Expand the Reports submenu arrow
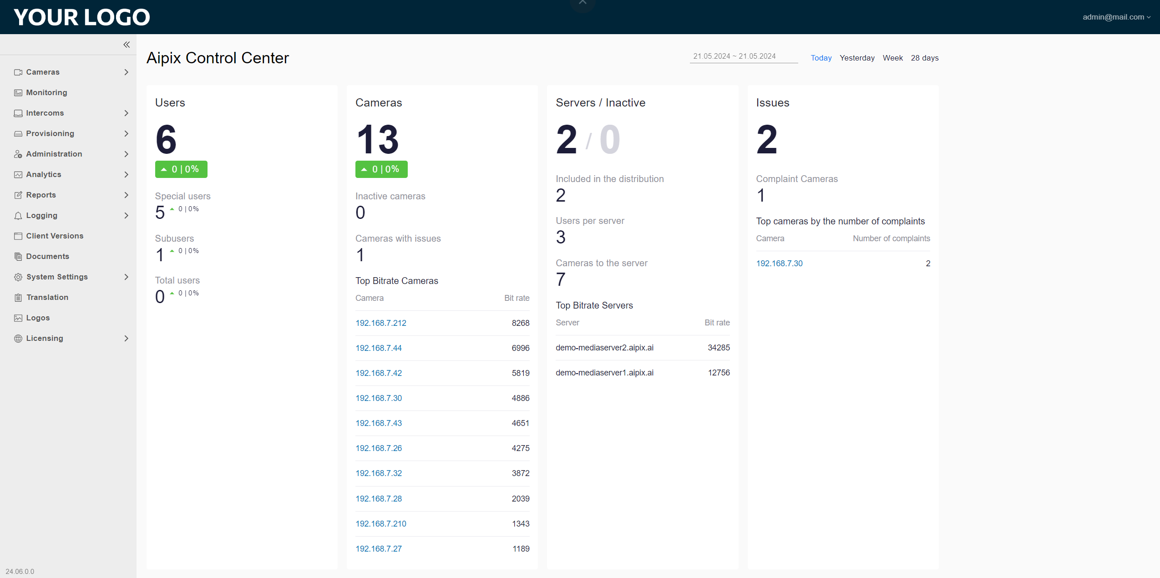Image resolution: width=1160 pixels, height=578 pixels. point(126,195)
